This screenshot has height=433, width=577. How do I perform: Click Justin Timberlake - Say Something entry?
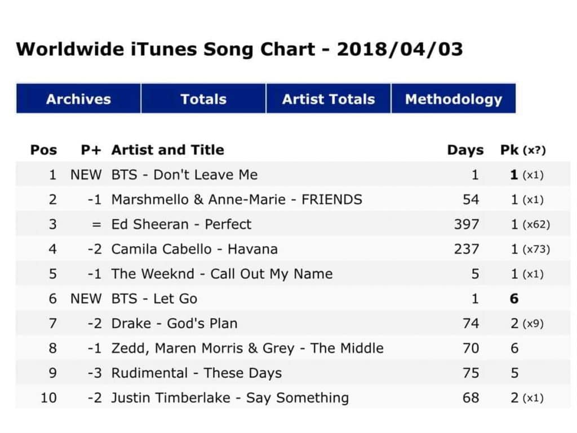(x=229, y=398)
